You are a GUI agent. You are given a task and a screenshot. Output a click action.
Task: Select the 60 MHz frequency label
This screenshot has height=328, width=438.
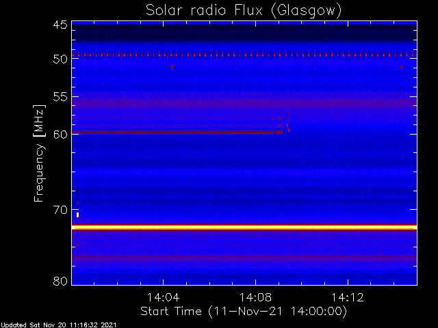[60, 134]
